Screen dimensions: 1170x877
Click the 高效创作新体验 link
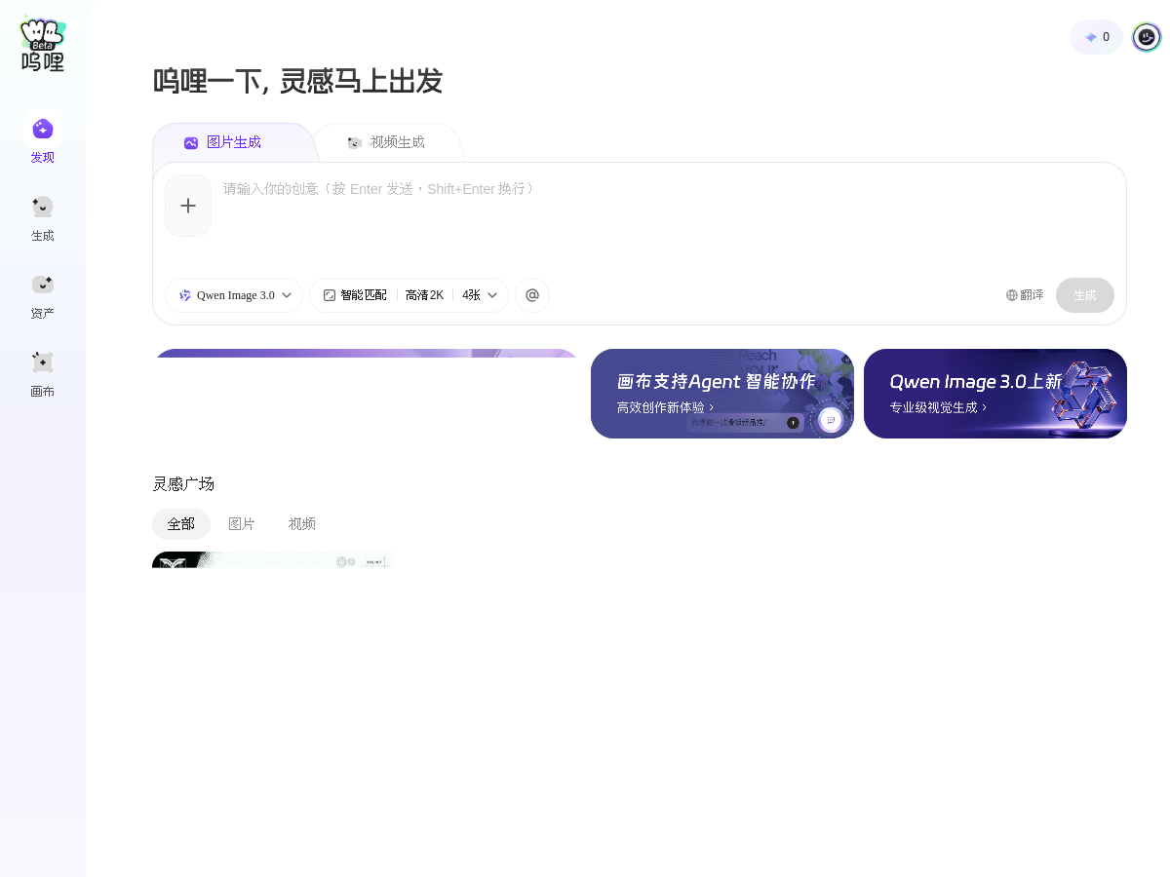(x=665, y=407)
